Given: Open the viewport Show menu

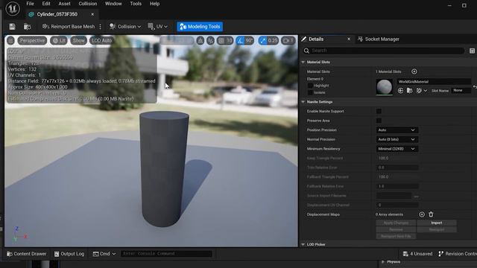Looking at the screenshot, I should pyautogui.click(x=78, y=40).
